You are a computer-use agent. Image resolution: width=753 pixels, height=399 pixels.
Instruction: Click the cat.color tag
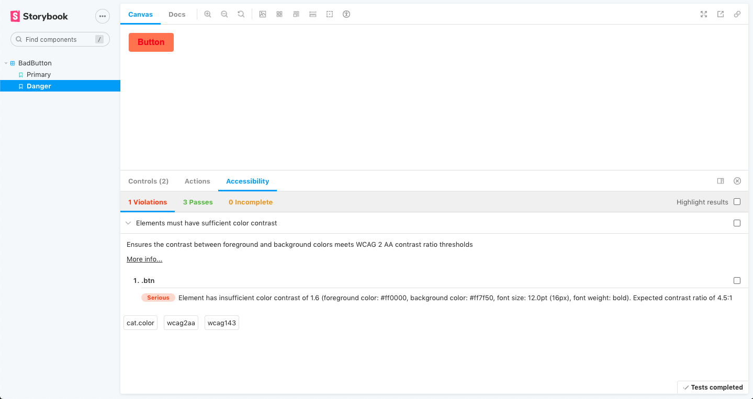point(141,323)
